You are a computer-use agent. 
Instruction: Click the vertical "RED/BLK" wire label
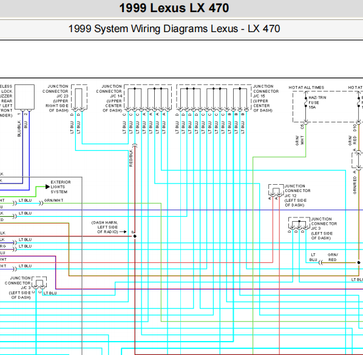[x=131, y=158]
